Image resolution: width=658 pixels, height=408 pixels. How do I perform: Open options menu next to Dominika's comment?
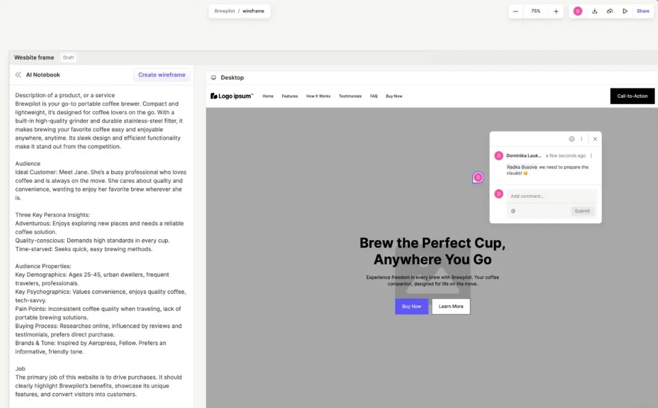591,156
